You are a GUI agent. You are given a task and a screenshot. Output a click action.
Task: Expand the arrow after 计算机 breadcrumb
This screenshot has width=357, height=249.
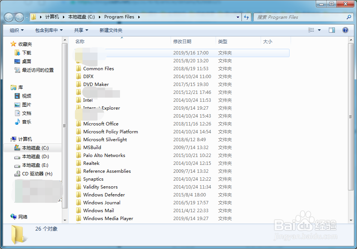tap(63, 17)
